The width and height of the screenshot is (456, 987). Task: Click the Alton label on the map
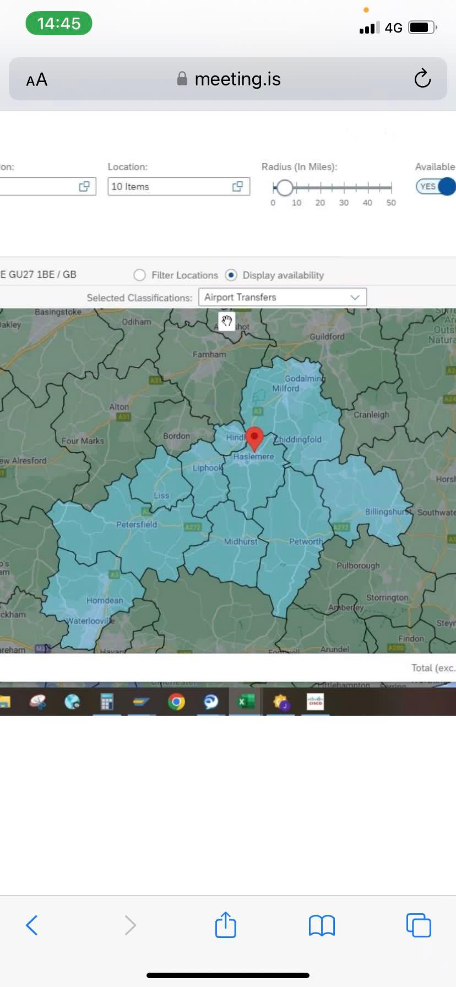119,406
